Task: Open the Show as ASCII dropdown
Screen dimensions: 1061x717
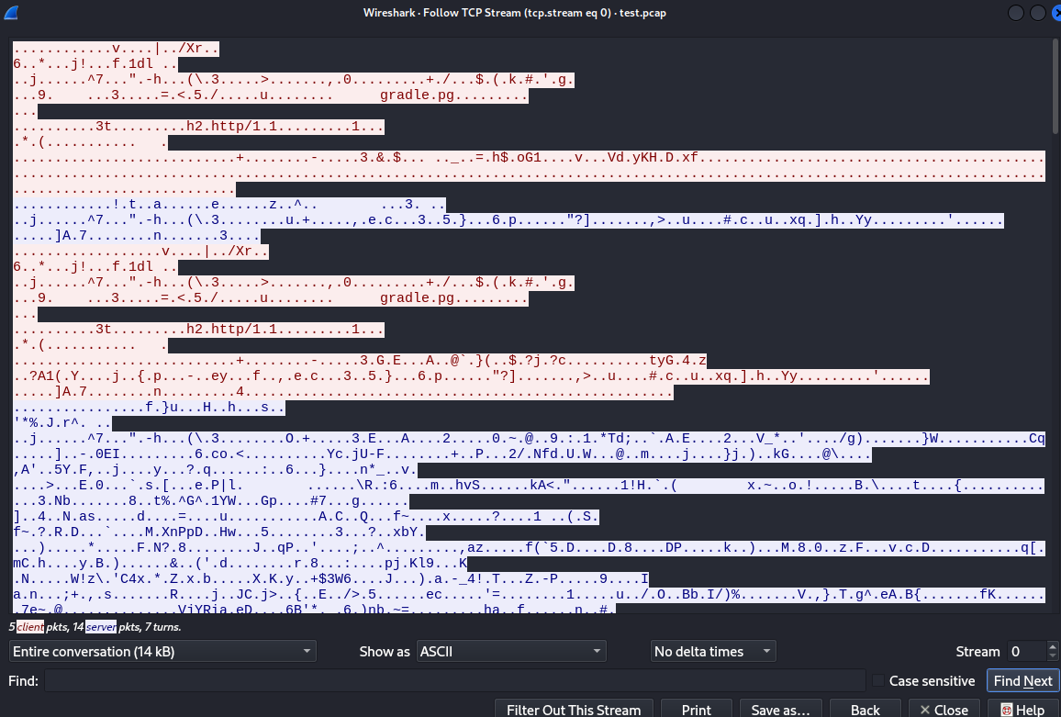Action: pos(511,651)
